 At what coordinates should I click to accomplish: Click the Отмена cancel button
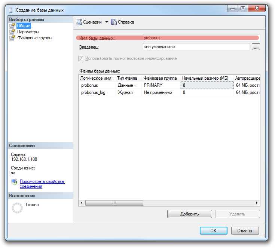tap(245, 231)
